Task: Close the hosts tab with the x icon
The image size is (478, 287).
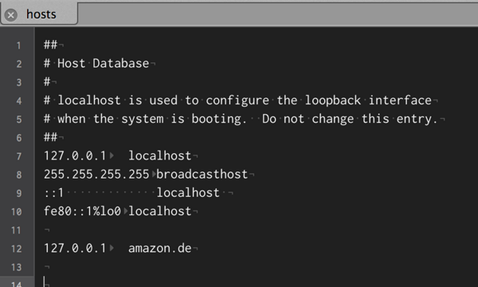Action: pyautogui.click(x=11, y=15)
